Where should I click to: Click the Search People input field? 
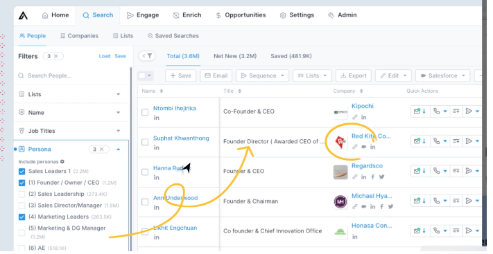tap(72, 75)
